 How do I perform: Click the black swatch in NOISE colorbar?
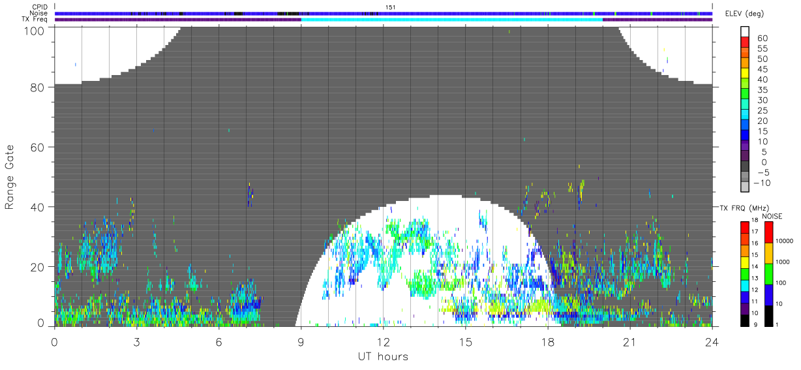point(768,315)
